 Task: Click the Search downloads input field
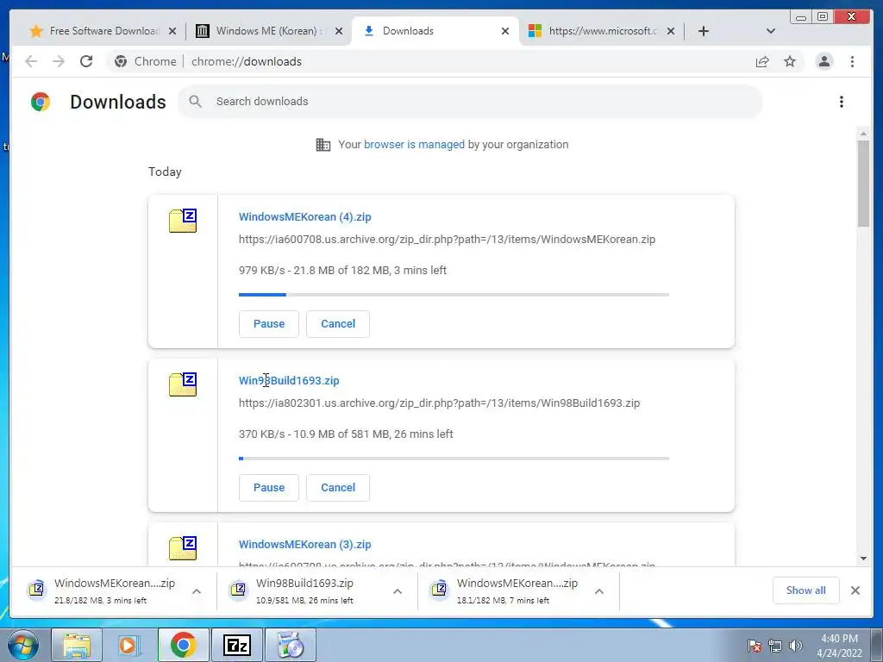coord(470,102)
